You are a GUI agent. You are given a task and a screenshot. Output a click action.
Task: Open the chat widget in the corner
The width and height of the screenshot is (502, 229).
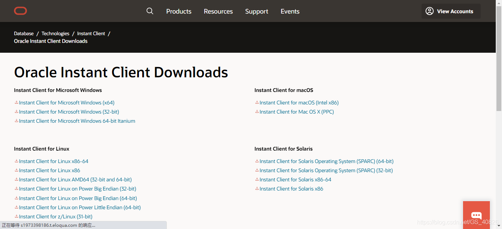(476, 215)
